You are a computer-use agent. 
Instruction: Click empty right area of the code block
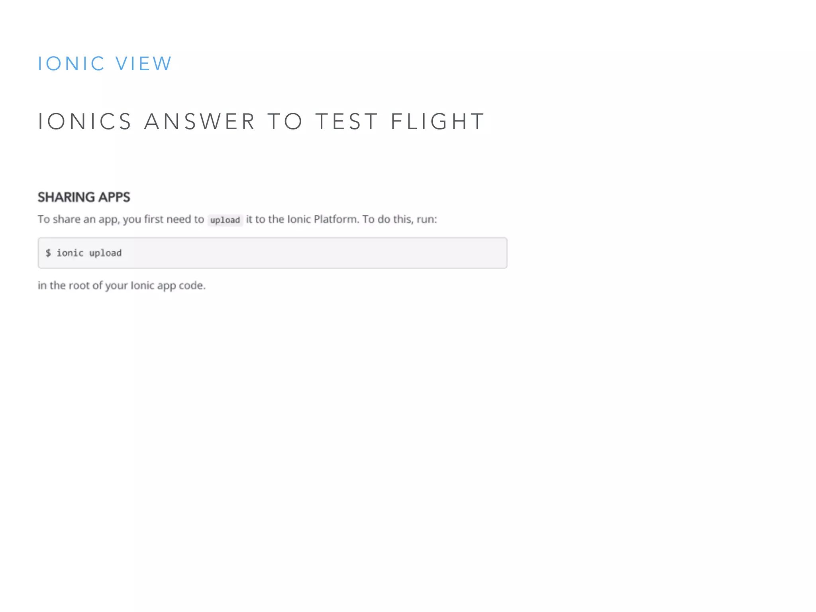pos(359,253)
